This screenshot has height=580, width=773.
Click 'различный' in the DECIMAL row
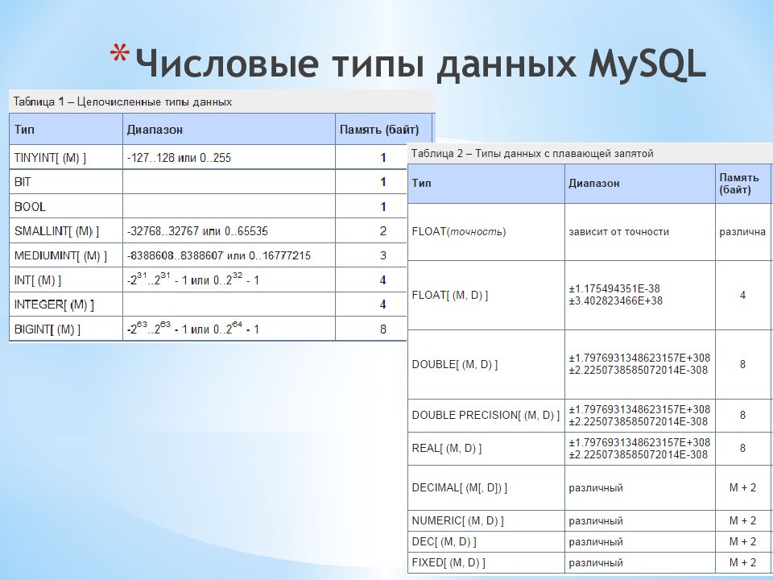(x=596, y=488)
